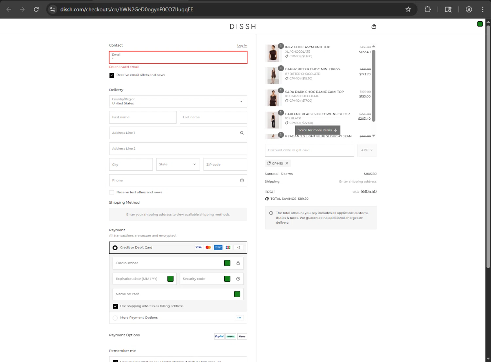Click the Last name field
This screenshot has height=362, width=491.
click(213, 117)
